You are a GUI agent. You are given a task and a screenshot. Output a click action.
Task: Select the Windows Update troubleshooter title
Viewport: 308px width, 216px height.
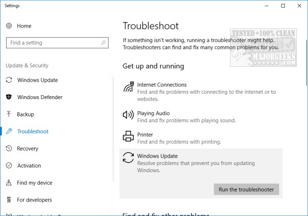click(x=157, y=156)
